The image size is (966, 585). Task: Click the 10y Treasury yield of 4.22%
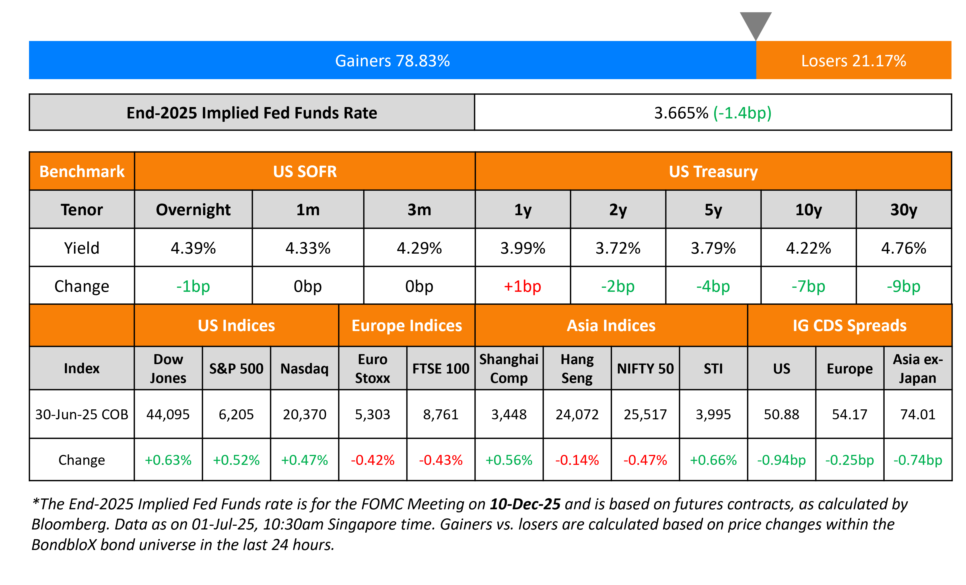(x=808, y=248)
